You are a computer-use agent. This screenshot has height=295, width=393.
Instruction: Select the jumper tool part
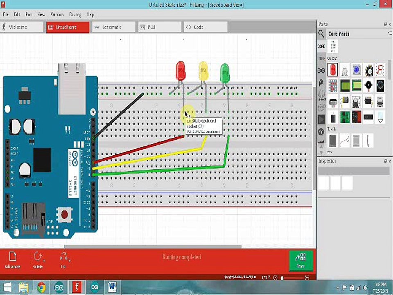coord(368,141)
